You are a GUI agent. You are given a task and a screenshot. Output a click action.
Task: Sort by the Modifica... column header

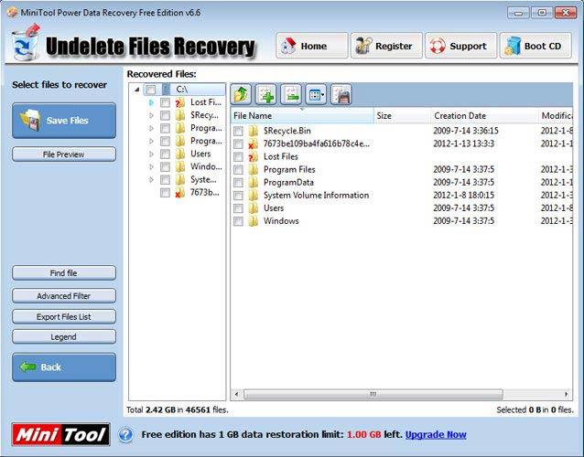point(556,116)
